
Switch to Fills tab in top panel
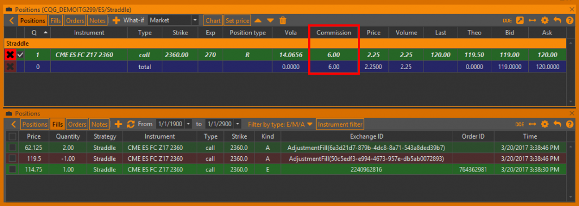(56, 20)
